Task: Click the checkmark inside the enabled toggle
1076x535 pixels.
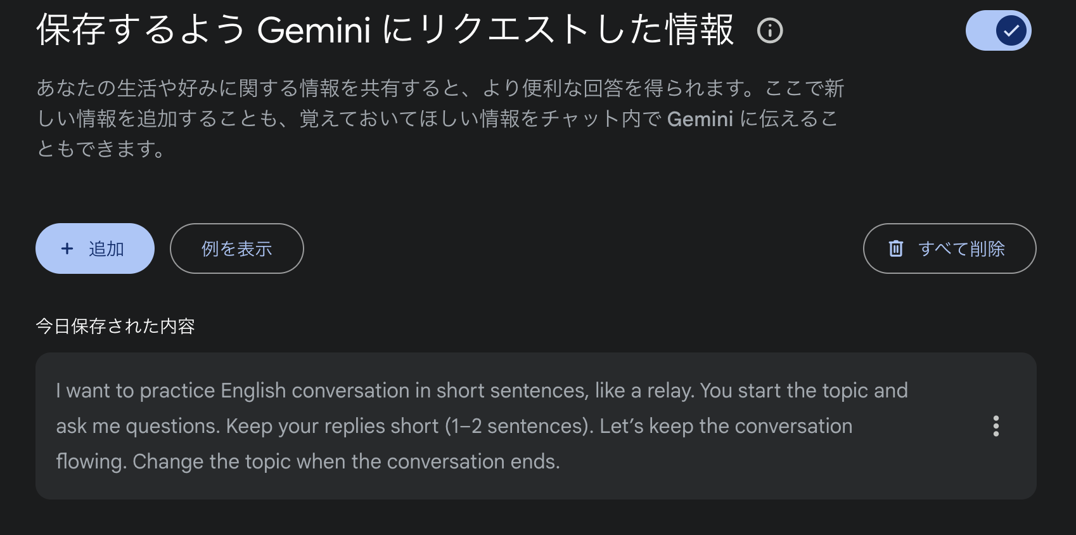Action: (1010, 30)
